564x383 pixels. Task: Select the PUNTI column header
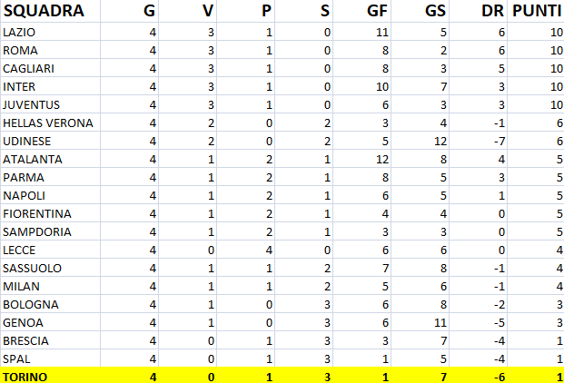click(x=535, y=12)
